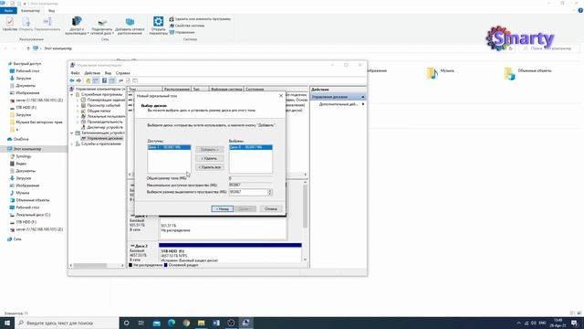Select Быстрый доступ in Explorer sidebar
This screenshot has width=584, height=329.
point(25,64)
